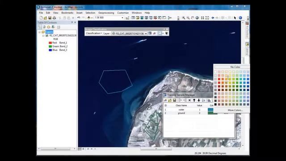Open Training Sample Manager from Image Classification toolbar

(150, 33)
